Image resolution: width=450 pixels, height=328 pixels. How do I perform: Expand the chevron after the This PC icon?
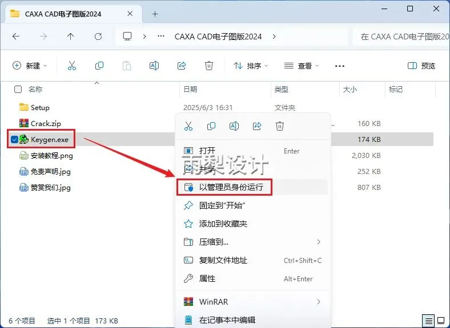144,37
